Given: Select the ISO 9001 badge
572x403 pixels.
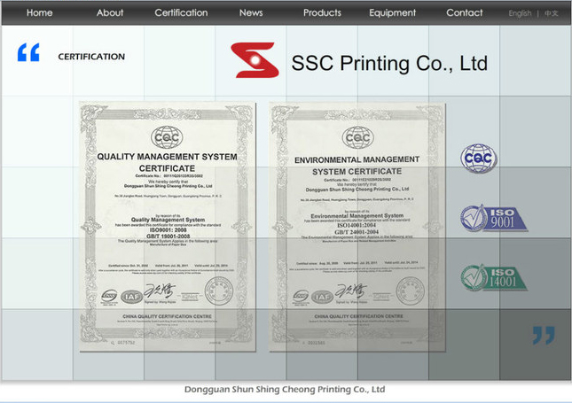Looking at the screenshot, I should [x=483, y=218].
